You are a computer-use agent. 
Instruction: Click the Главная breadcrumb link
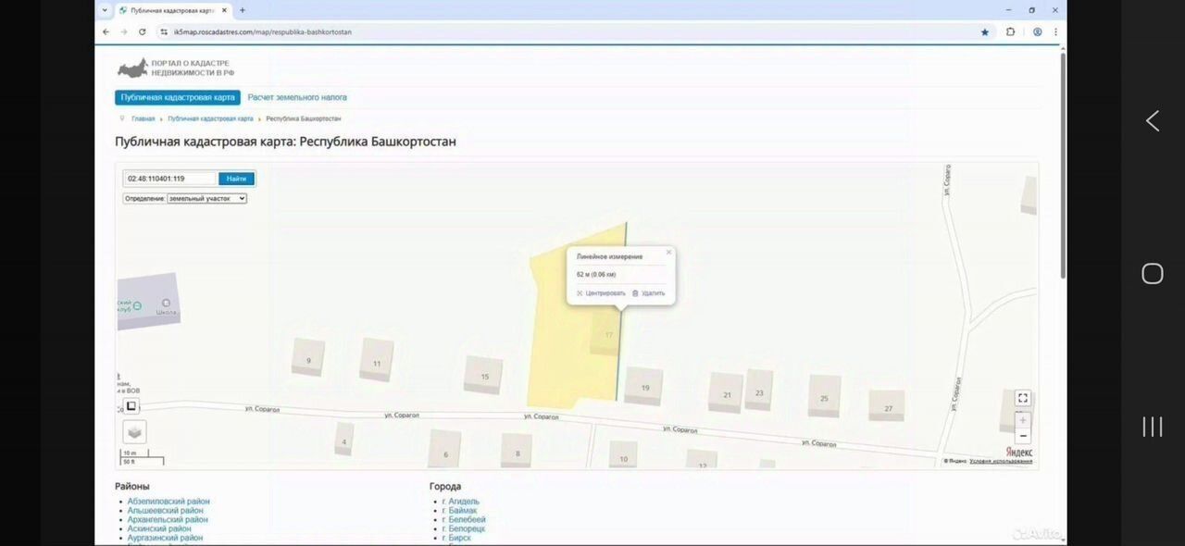click(143, 119)
